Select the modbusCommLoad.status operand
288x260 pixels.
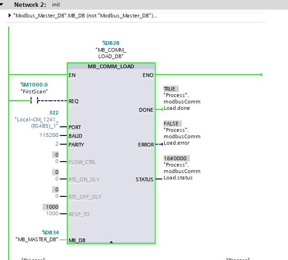tap(182, 171)
